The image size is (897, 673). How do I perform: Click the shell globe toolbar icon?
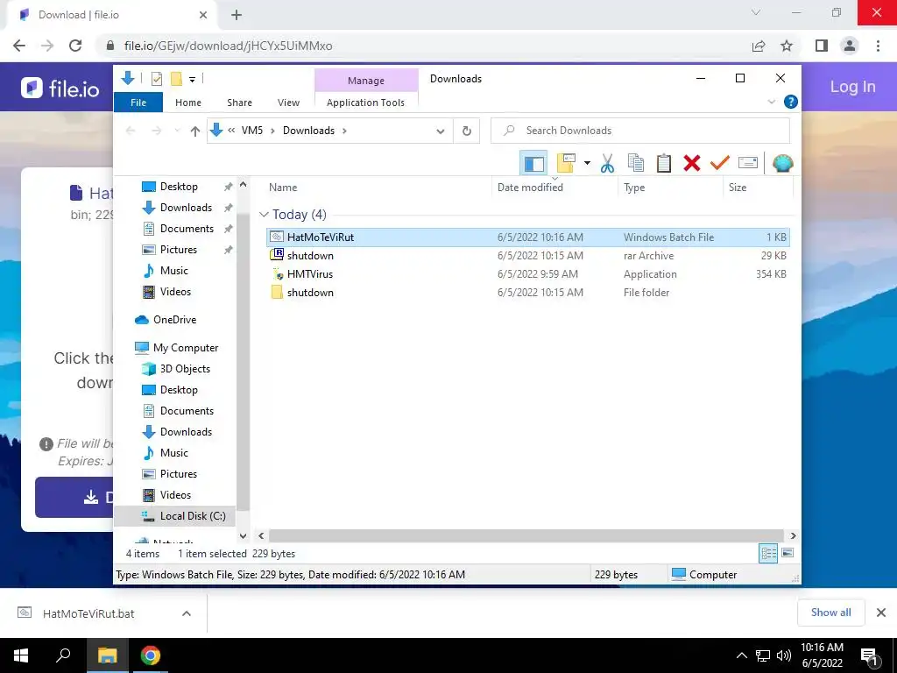[782, 163]
